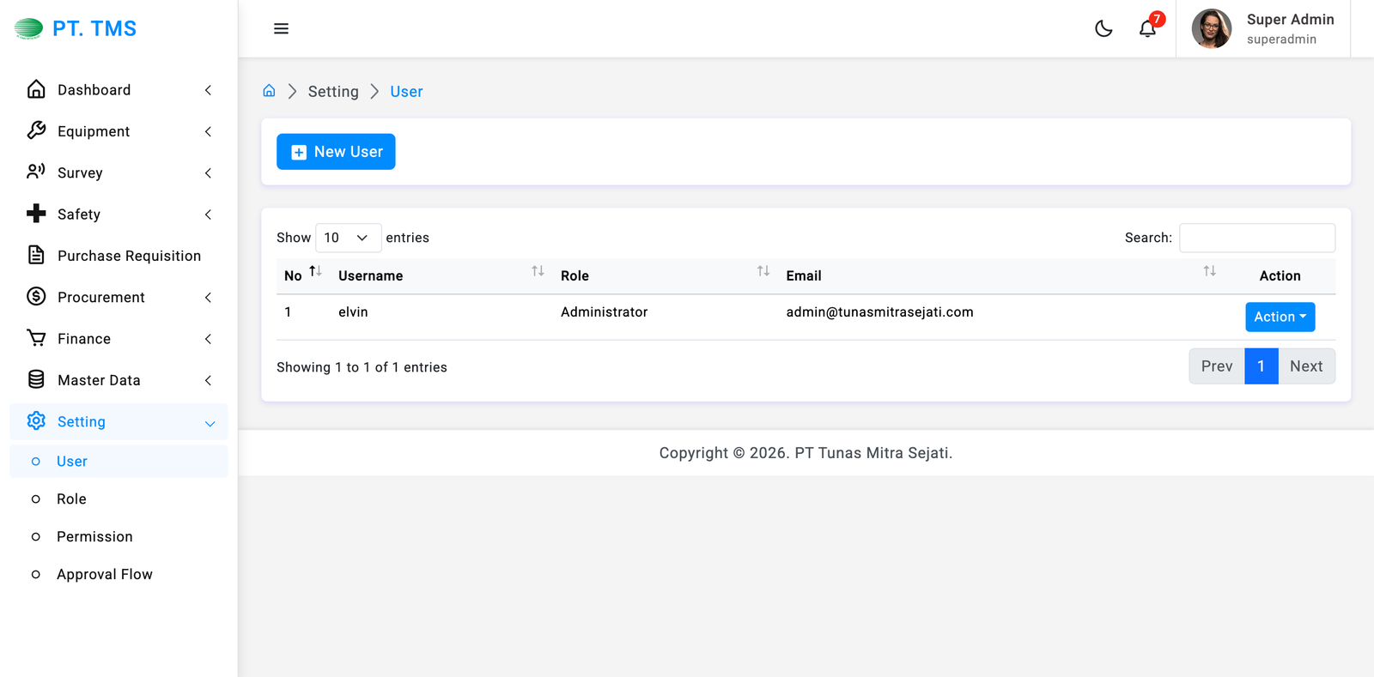Viewport: 1374px width, 677px height.
Task: Open the entries-per-page dropdown
Action: pyautogui.click(x=347, y=238)
